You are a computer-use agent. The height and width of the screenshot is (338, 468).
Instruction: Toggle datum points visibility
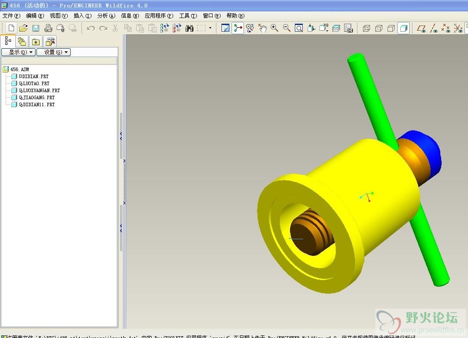pos(446,28)
